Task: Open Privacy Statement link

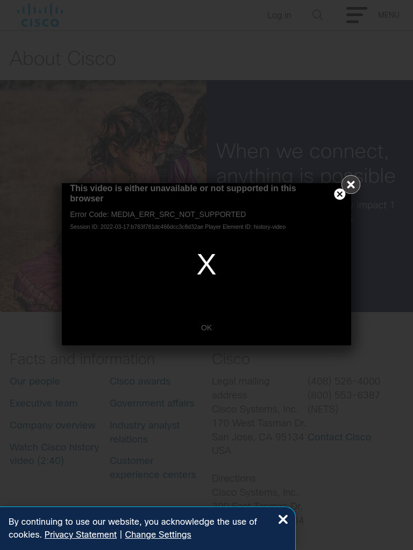Action: point(81,534)
